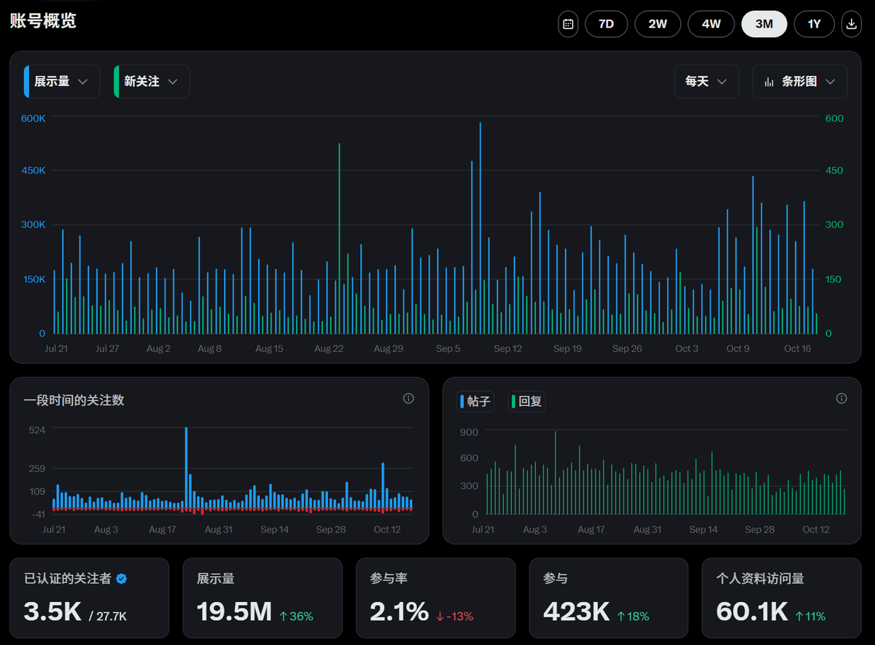The width and height of the screenshot is (875, 645).
Task: Open the 个人资料访问量 stat card
Action: point(781,598)
